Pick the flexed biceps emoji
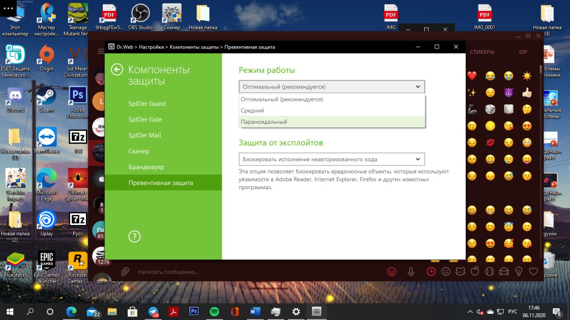The width and height of the screenshot is (570, 320). click(x=472, y=109)
